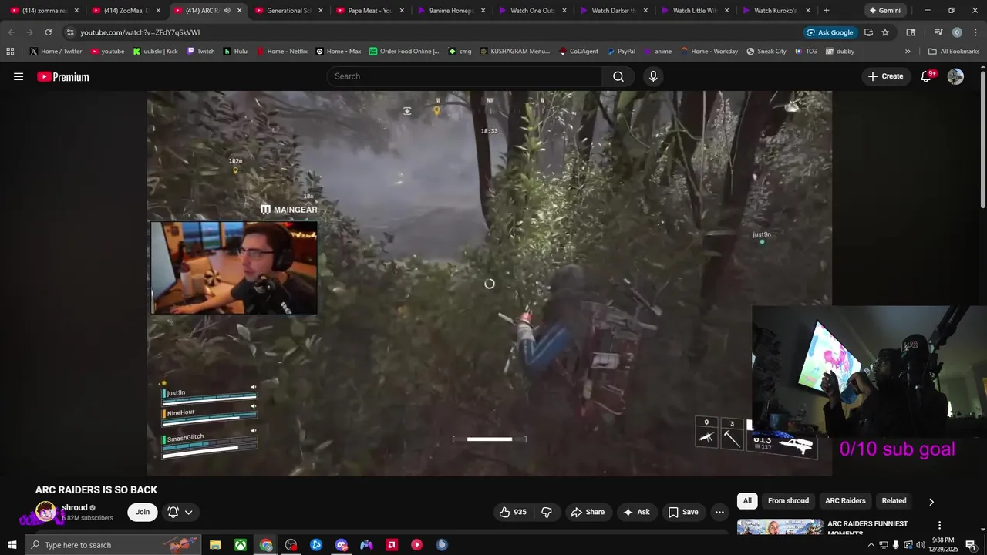Click the Ask button under video
Viewport: 987px width, 555px height.
[636, 512]
